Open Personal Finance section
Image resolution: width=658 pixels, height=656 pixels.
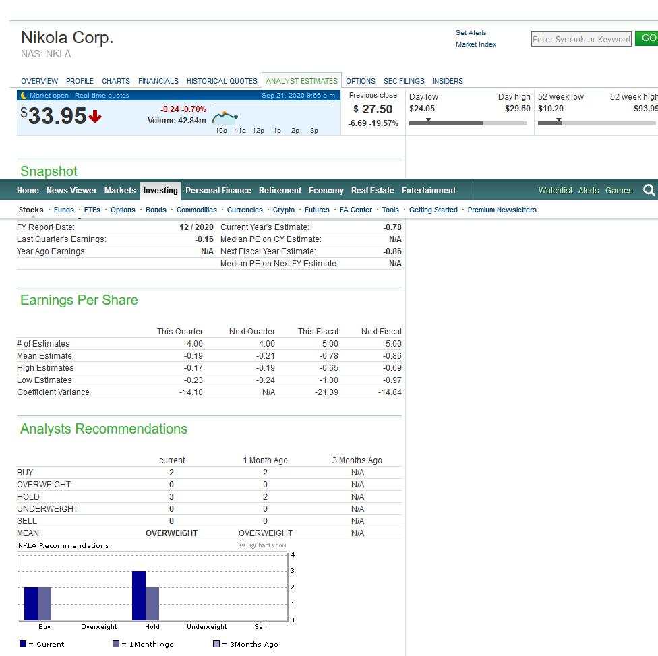coord(218,191)
